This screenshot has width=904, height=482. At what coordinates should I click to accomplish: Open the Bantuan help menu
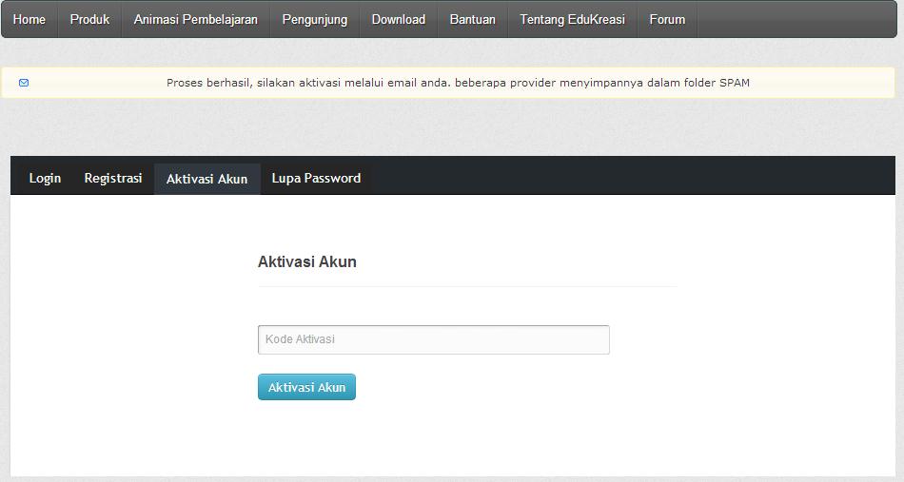click(472, 20)
